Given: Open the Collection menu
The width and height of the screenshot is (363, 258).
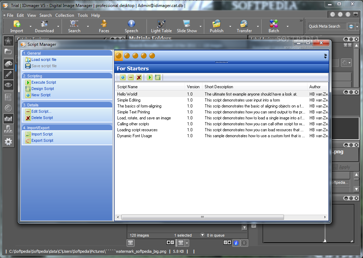Looking at the screenshot, I should 65,15.
